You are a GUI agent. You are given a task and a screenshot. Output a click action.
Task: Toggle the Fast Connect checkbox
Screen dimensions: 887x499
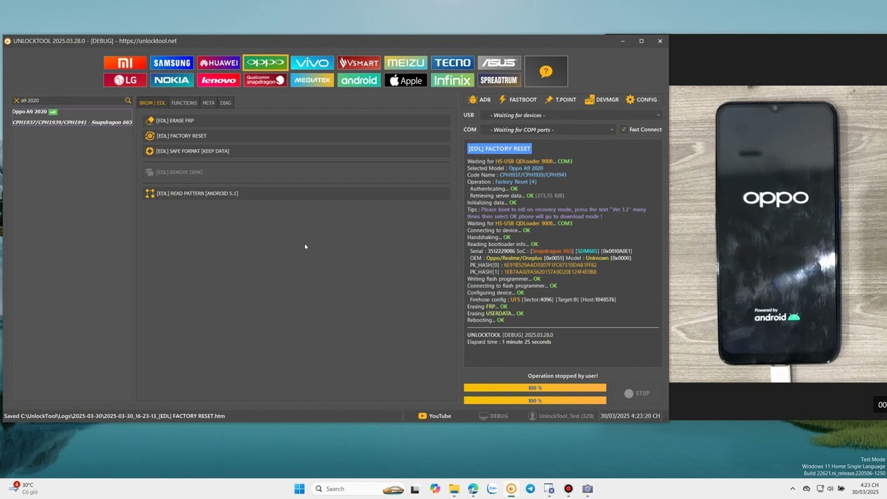[624, 130]
